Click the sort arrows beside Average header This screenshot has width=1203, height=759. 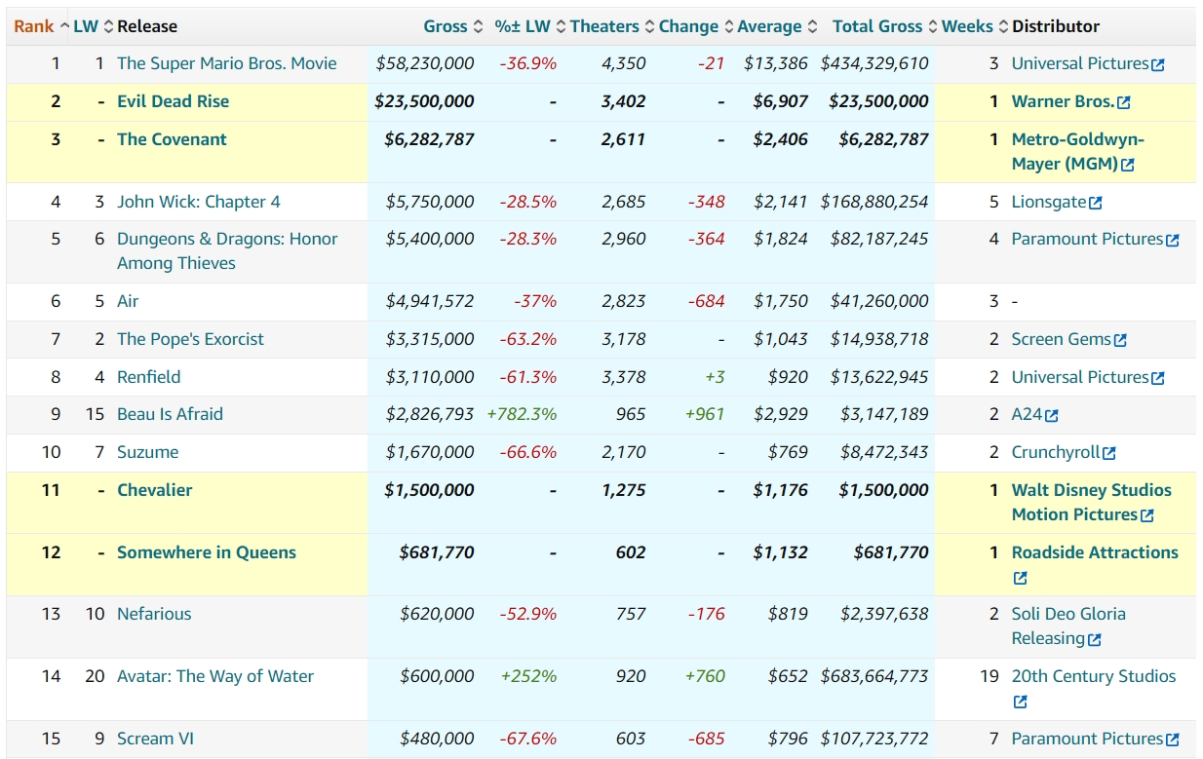812,26
